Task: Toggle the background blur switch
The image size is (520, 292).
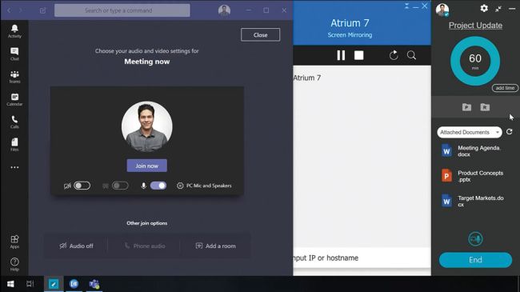Action: click(x=120, y=186)
